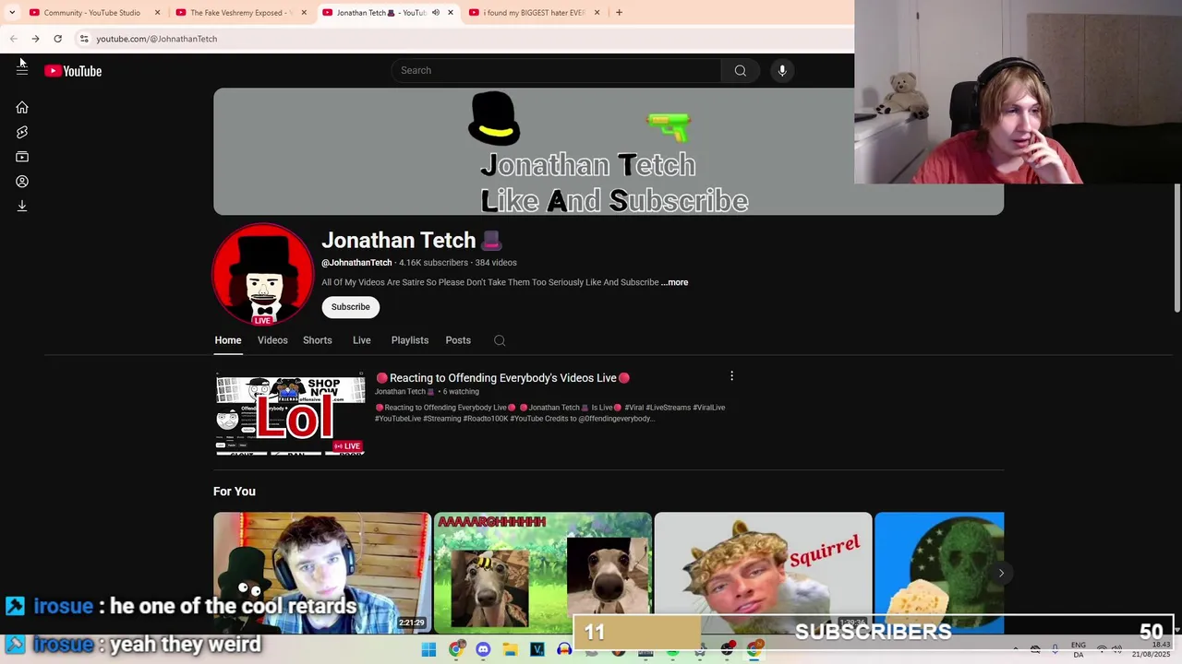Open the 2:21:29 video thumbnail
Viewport: 1182px width, 664px height.
[x=322, y=573]
